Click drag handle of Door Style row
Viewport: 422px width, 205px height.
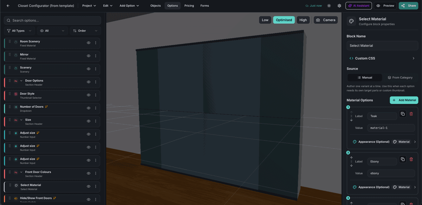(10, 94)
